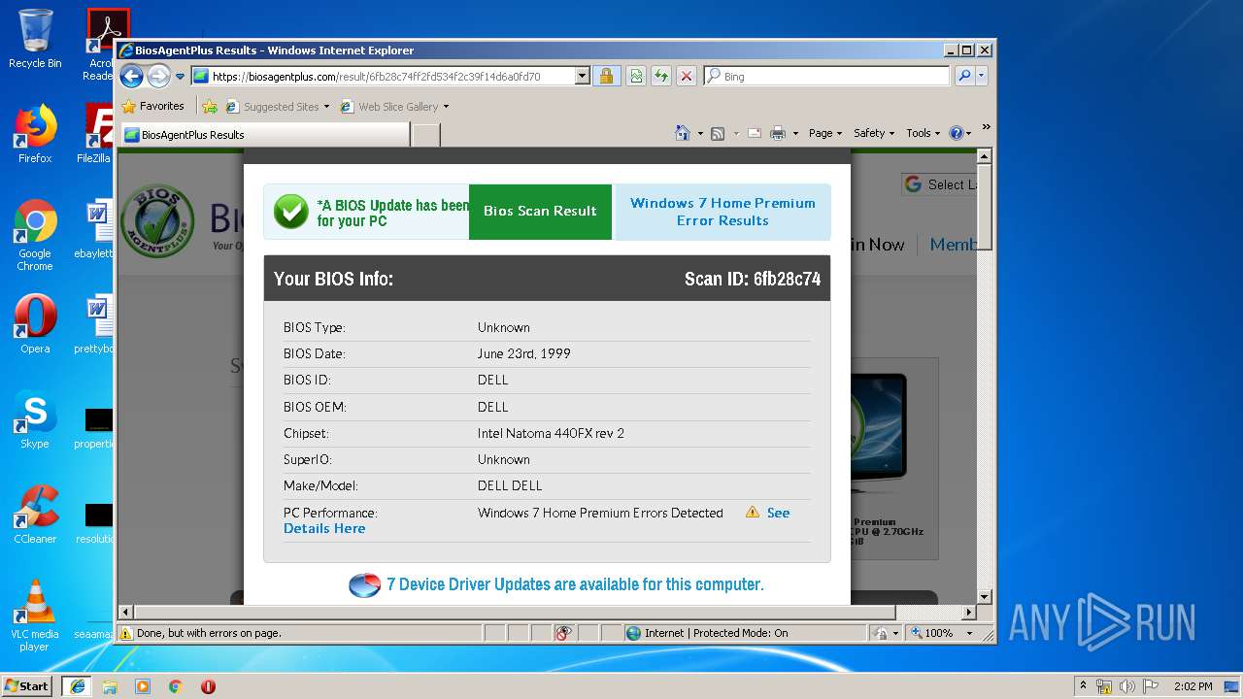The height and width of the screenshot is (699, 1243).
Task: Click the green Refresh arrows icon
Action: 661,76
